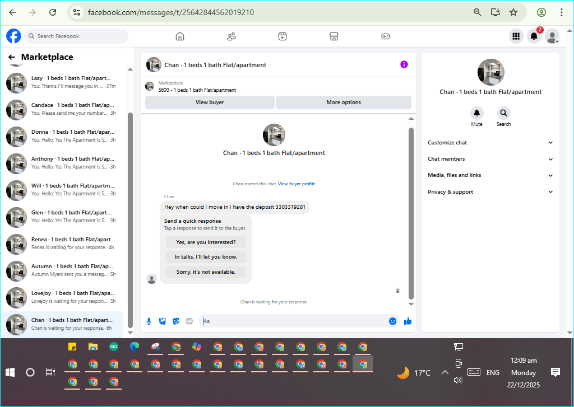Search in conversation magnifier icon
574x407 pixels.
(x=504, y=113)
